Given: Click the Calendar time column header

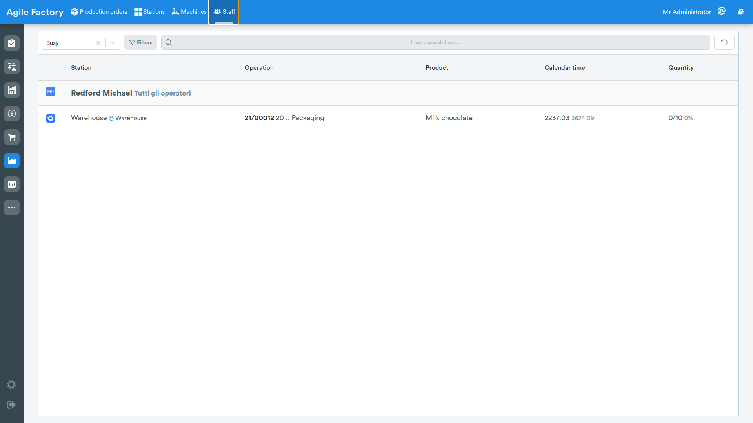Looking at the screenshot, I should click(x=564, y=67).
